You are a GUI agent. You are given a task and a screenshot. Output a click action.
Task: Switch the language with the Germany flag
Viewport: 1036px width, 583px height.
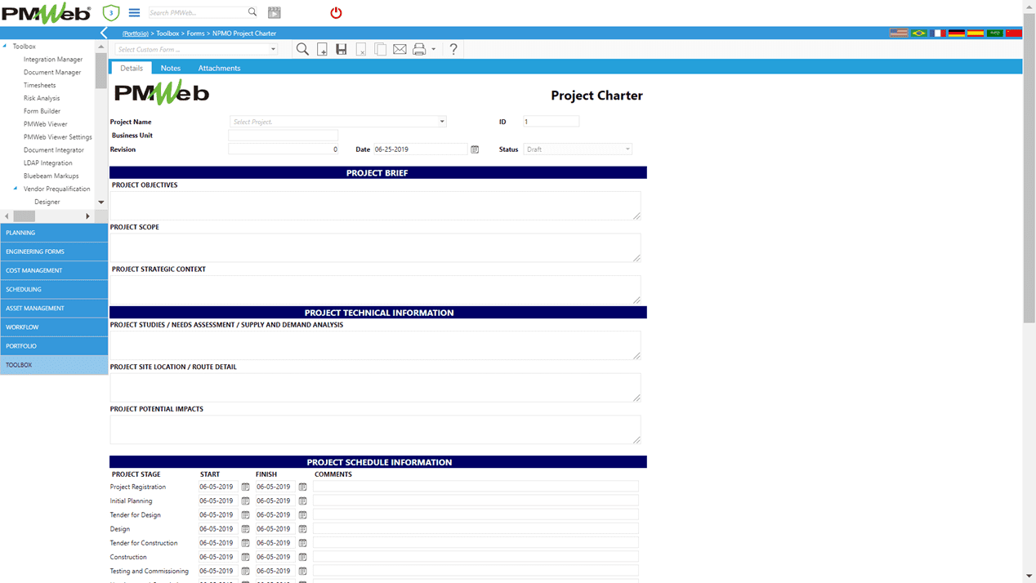[x=957, y=33]
